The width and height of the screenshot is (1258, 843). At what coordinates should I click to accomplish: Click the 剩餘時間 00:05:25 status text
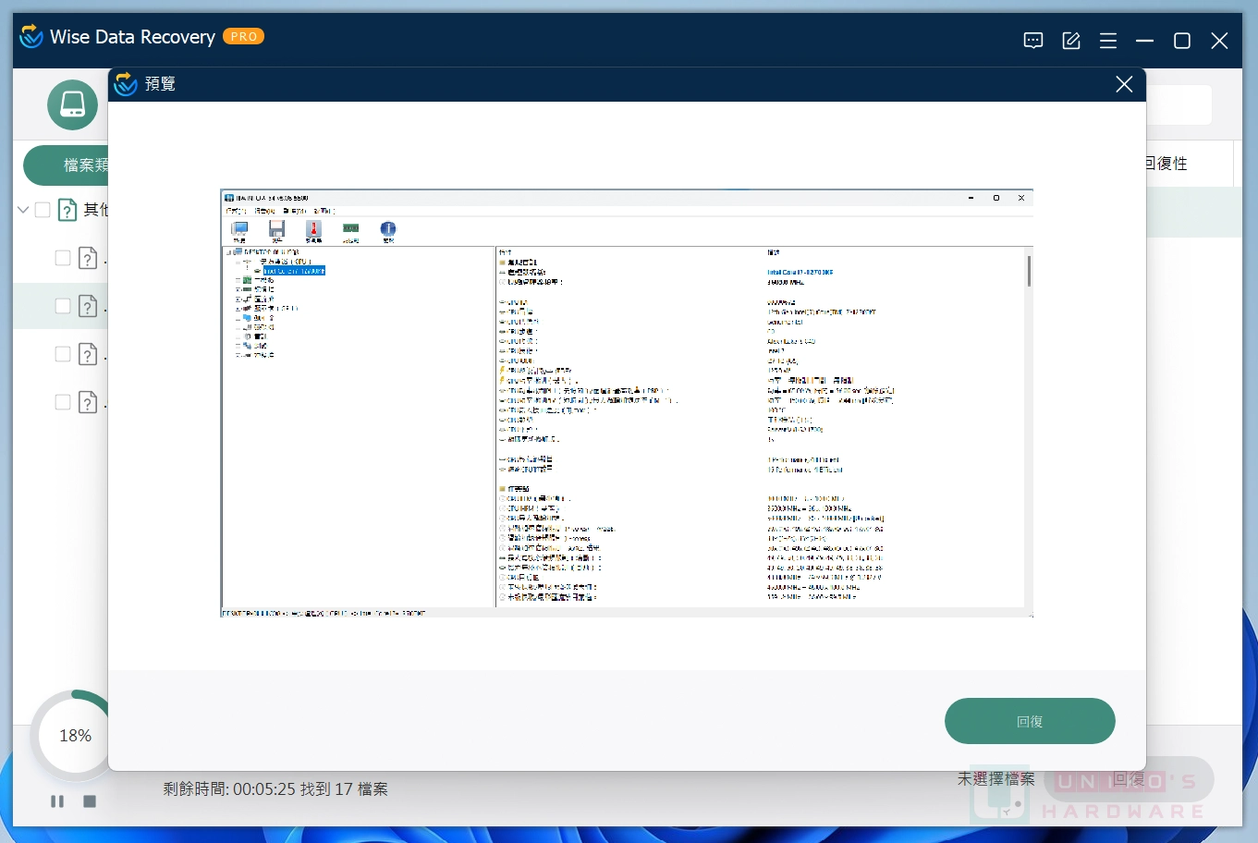229,789
